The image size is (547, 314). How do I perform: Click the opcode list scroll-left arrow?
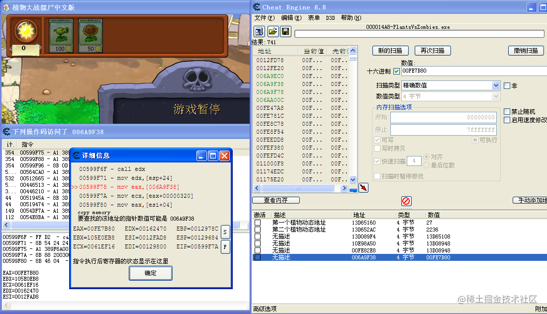pyautogui.click(x=6, y=225)
